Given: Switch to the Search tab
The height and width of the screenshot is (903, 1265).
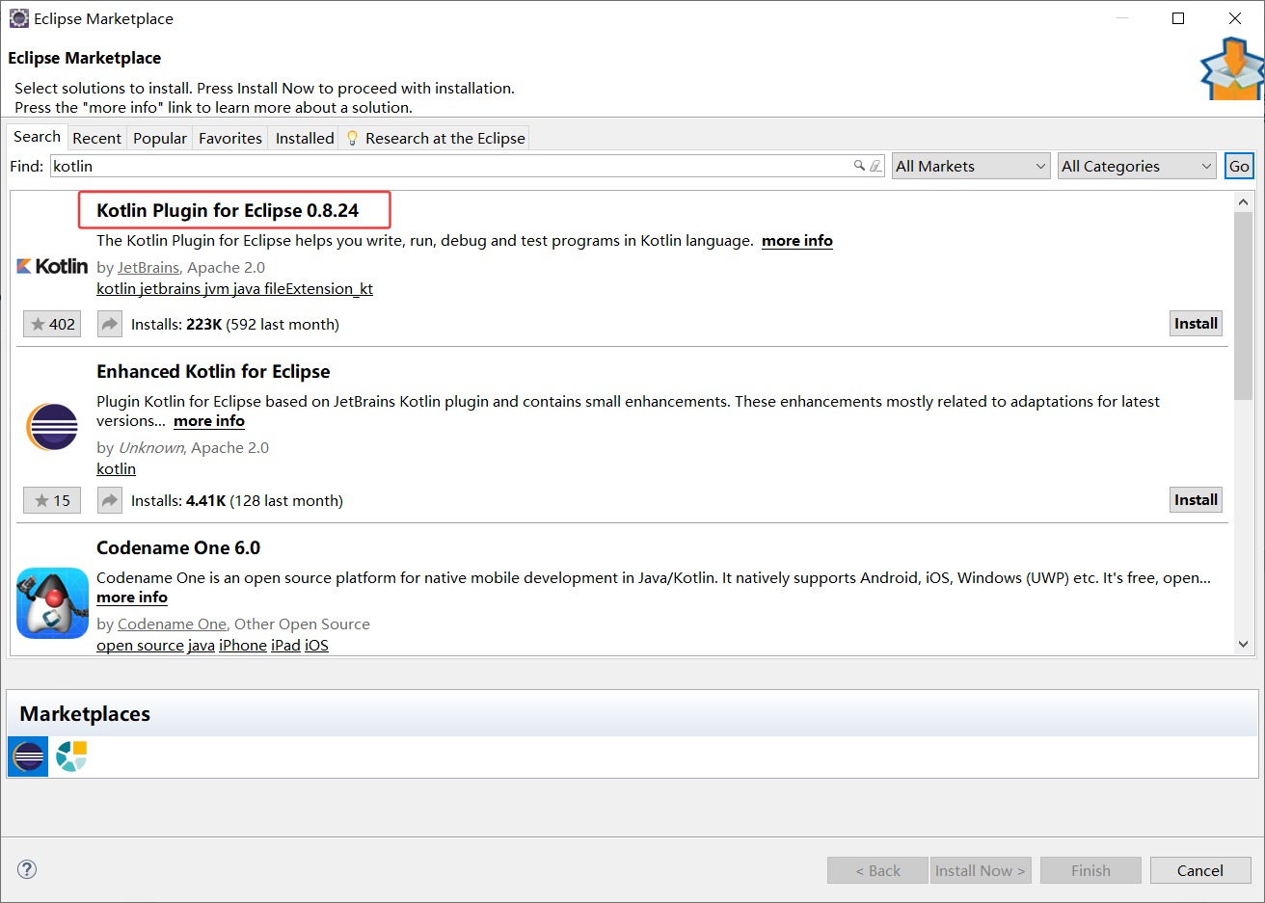Looking at the screenshot, I should pos(37,137).
